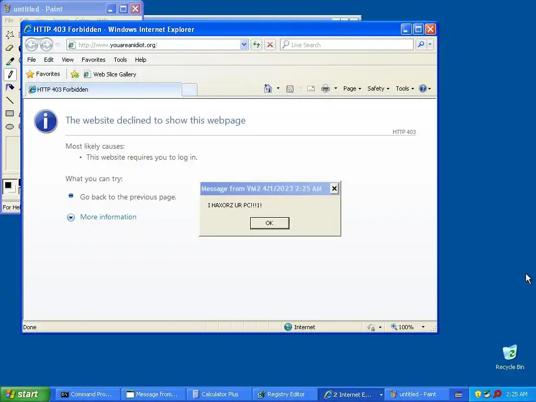The width and height of the screenshot is (536, 402).
Task: Click the Help question mark icon
Action: click(x=422, y=88)
